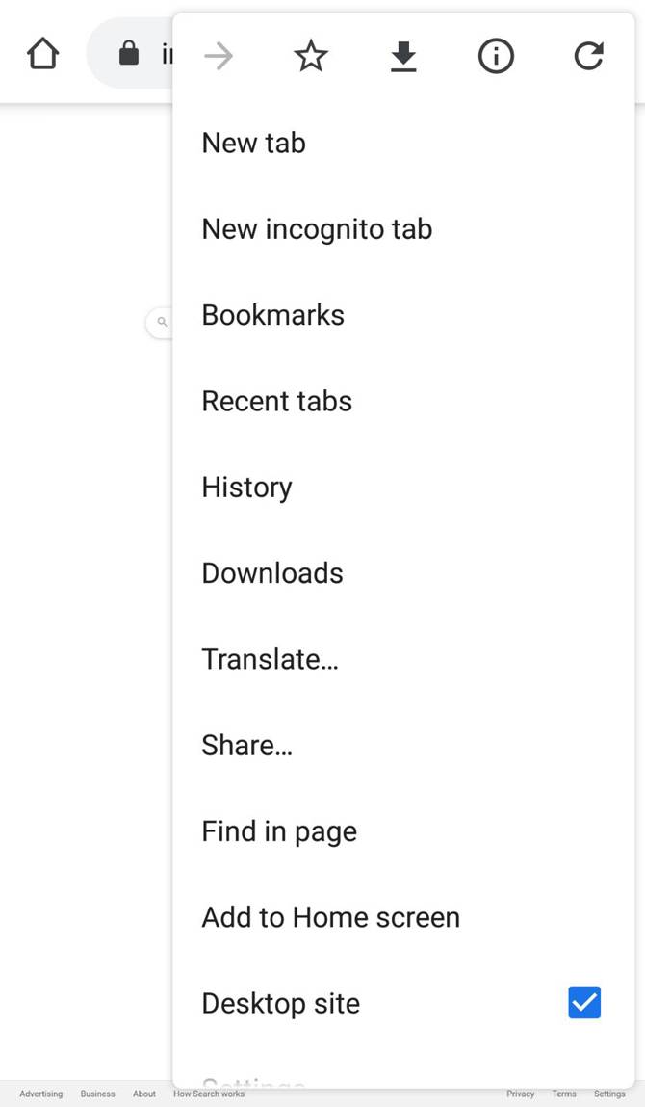Open the Downloads menu entry
Viewport: 645px width, 1107px height.
click(x=272, y=573)
